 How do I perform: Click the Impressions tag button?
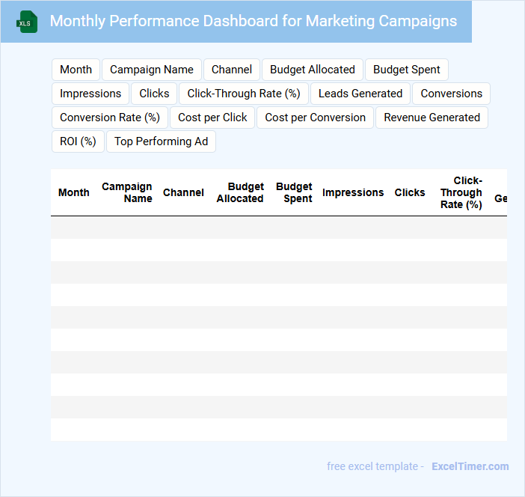(x=90, y=94)
